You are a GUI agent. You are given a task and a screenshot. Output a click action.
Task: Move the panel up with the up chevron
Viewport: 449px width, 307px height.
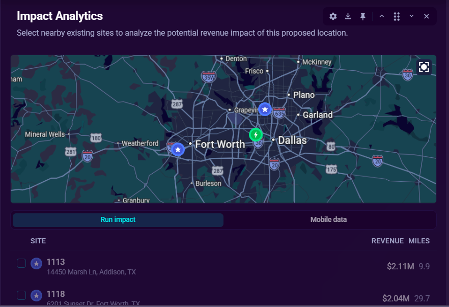tap(382, 16)
